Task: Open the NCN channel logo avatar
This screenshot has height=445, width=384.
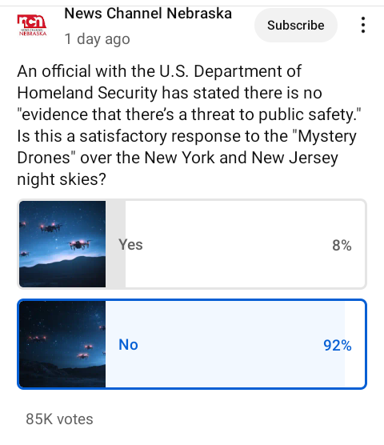Action: click(x=32, y=26)
